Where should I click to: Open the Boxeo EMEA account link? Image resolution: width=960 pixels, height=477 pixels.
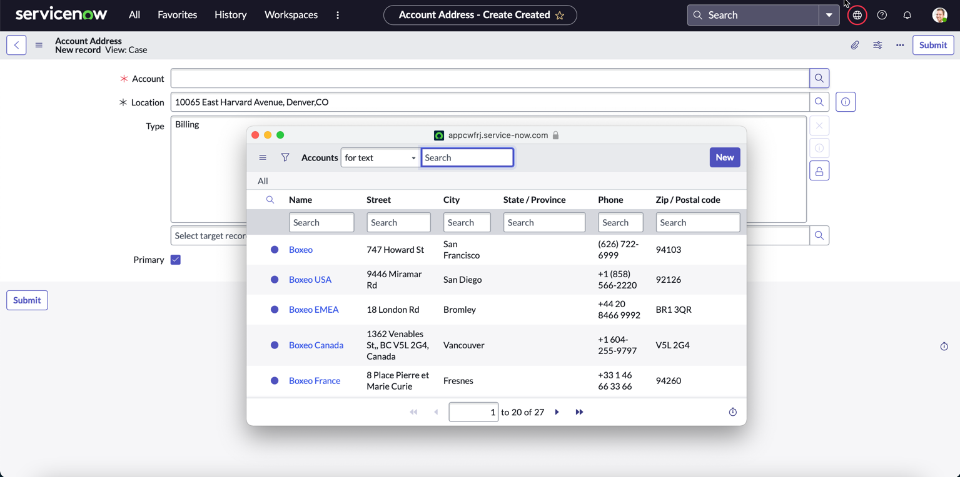coord(314,310)
